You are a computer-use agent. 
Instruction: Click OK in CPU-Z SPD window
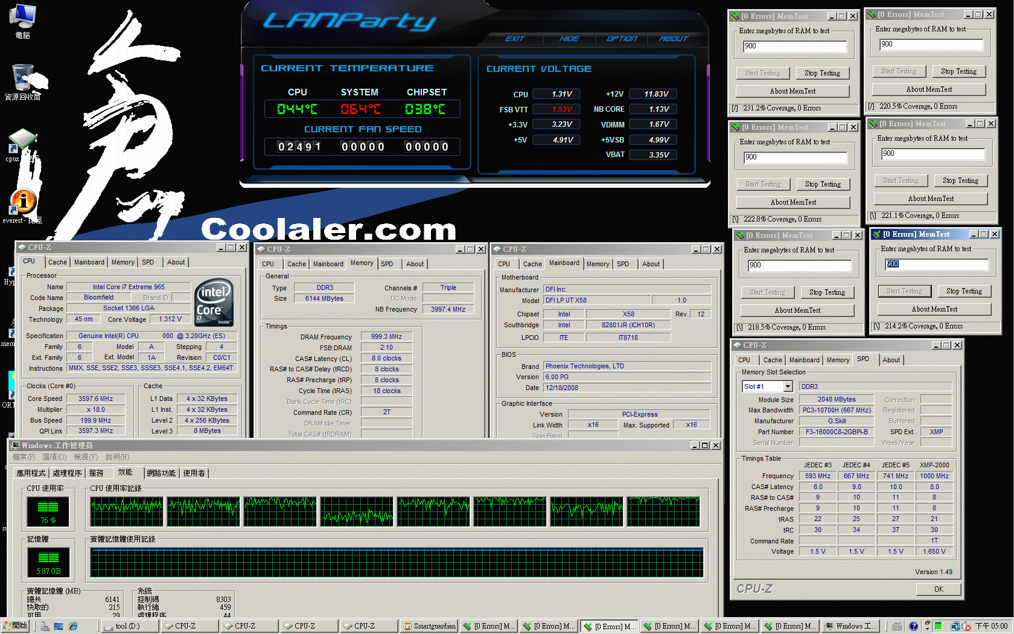[939, 589]
